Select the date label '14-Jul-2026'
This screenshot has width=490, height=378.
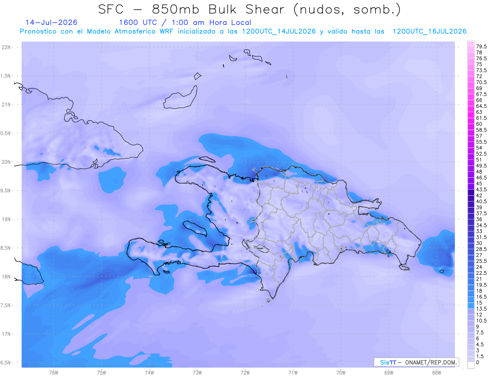[51, 22]
